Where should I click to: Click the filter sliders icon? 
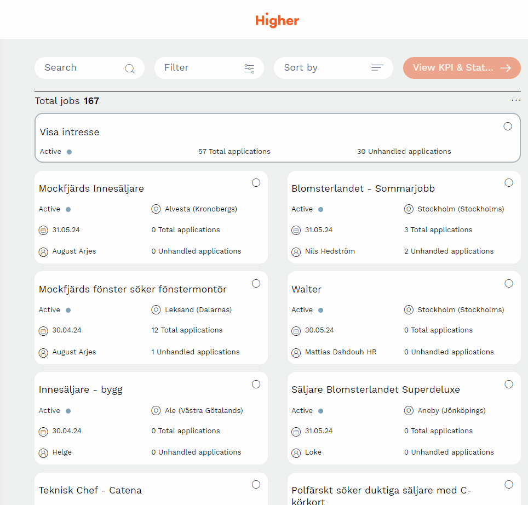click(249, 68)
